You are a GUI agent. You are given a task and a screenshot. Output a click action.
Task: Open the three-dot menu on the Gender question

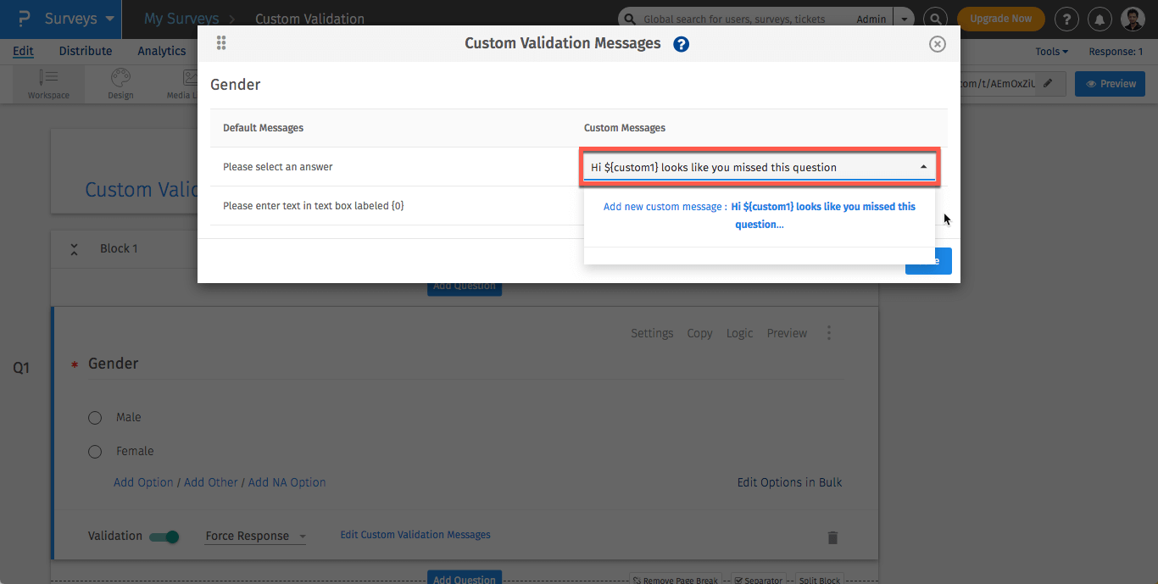(x=828, y=333)
